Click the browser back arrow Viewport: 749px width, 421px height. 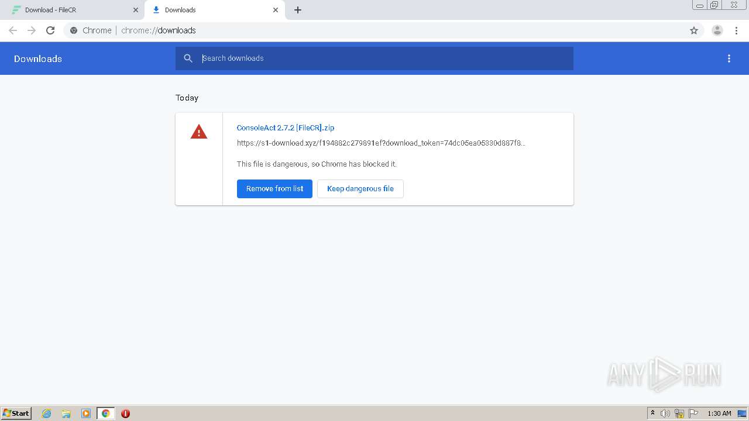point(13,30)
